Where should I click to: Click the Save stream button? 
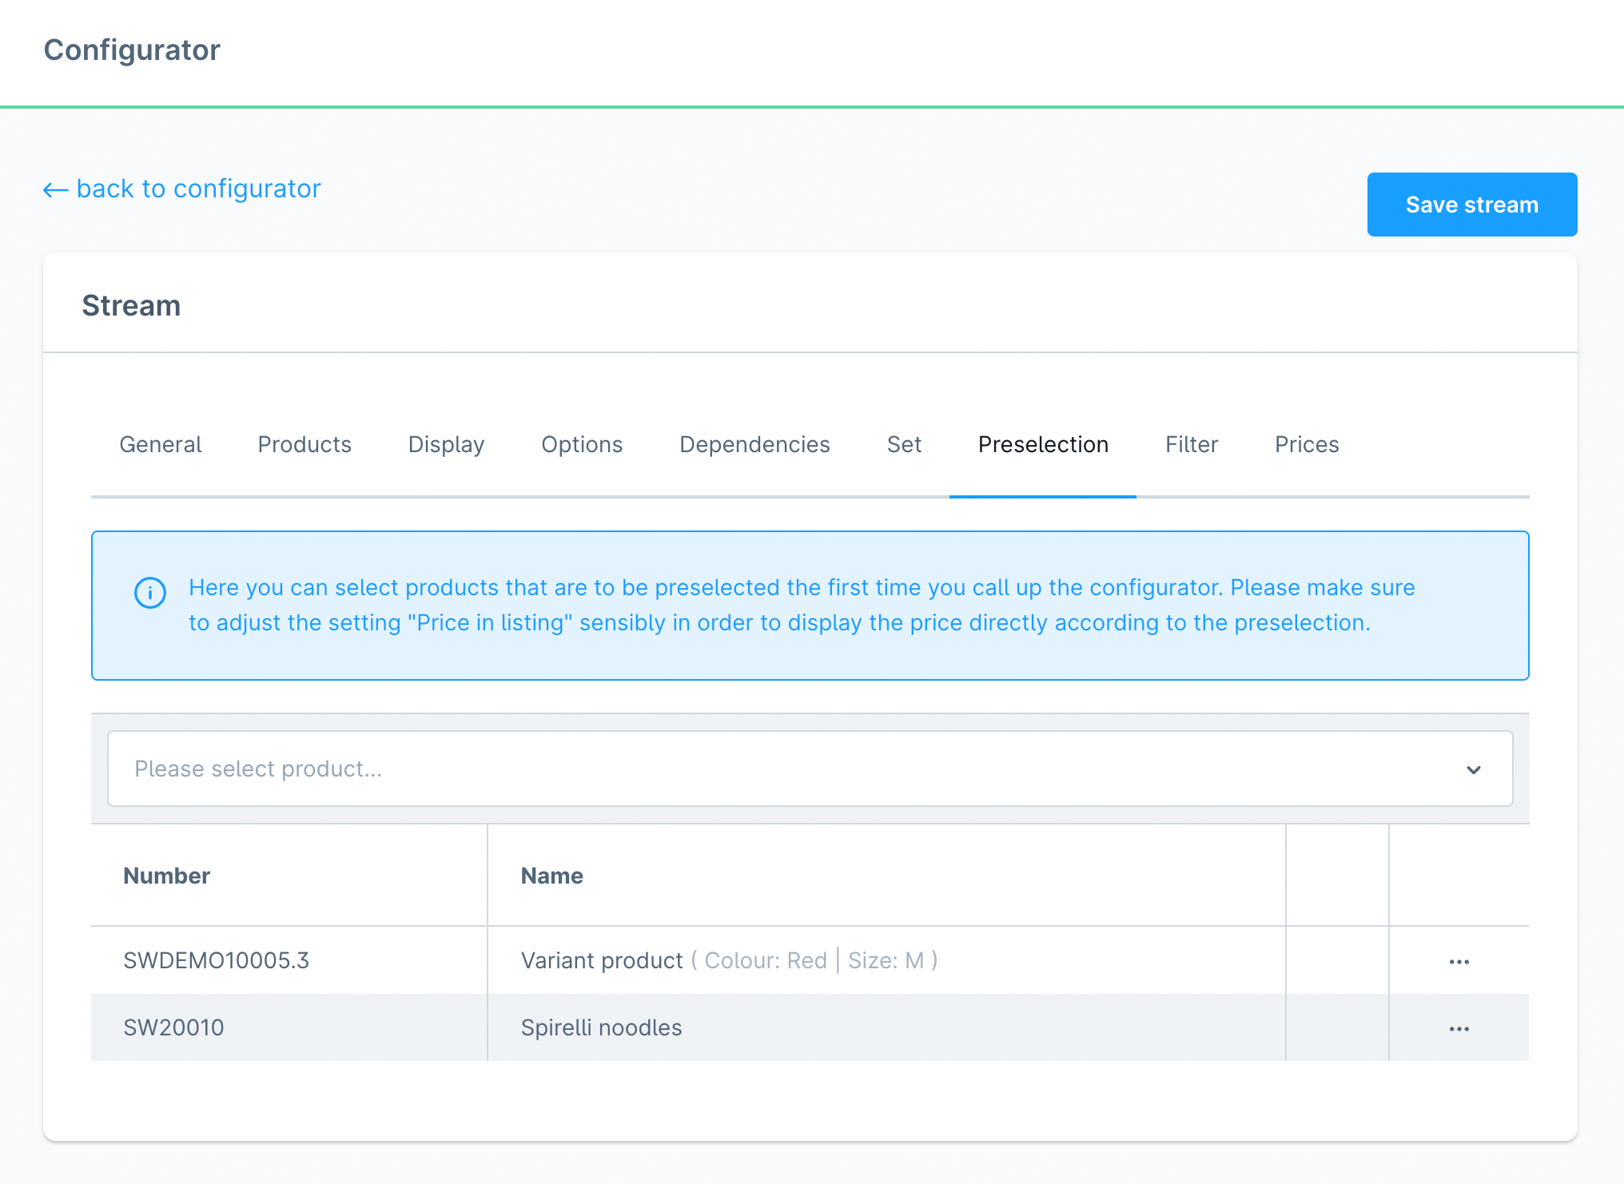tap(1472, 205)
